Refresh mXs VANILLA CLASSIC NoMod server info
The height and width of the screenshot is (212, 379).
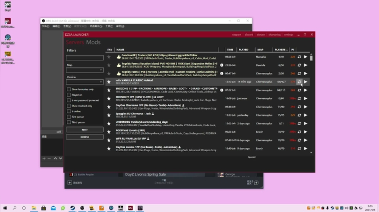point(300,82)
